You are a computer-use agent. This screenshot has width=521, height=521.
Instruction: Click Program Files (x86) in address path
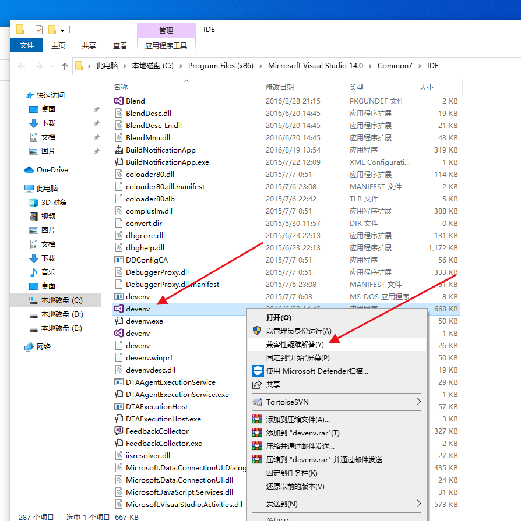pos(220,66)
